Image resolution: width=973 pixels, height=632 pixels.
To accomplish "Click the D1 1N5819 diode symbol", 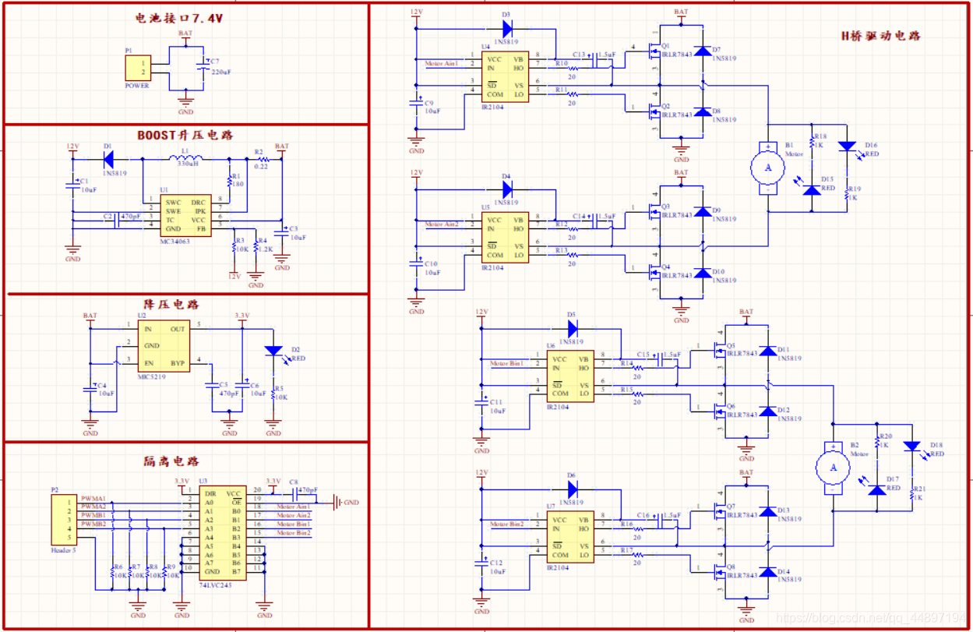I will pos(108,159).
